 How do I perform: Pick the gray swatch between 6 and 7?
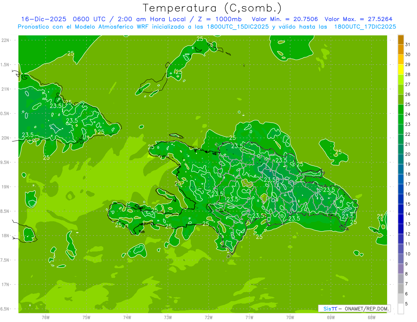coord(401,289)
